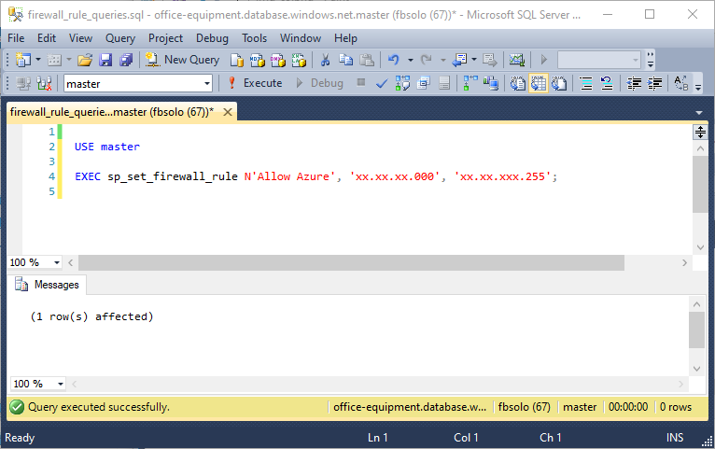Open the Query Options dialog icon
This screenshot has height=449, width=715.
(x=424, y=83)
